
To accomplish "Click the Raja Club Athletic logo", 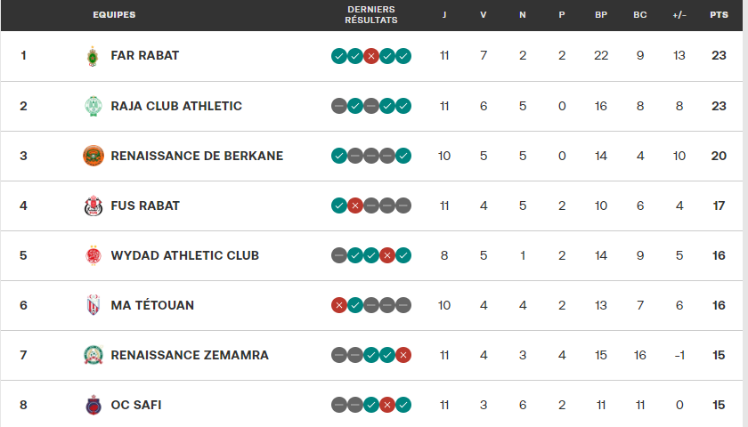I will (x=93, y=106).
